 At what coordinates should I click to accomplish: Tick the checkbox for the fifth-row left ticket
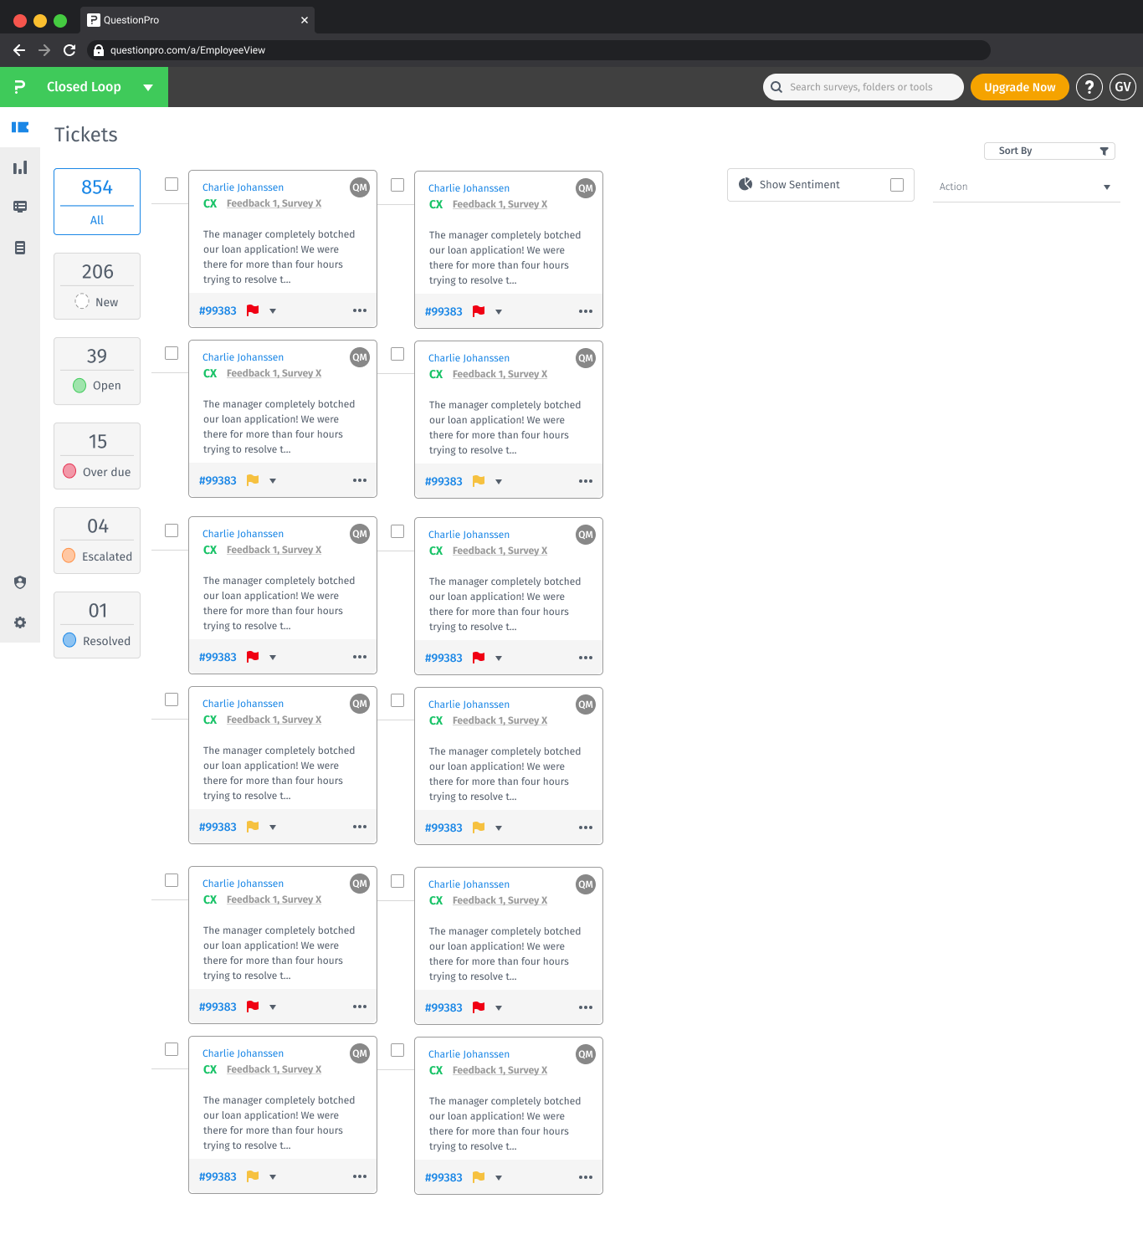click(x=172, y=880)
